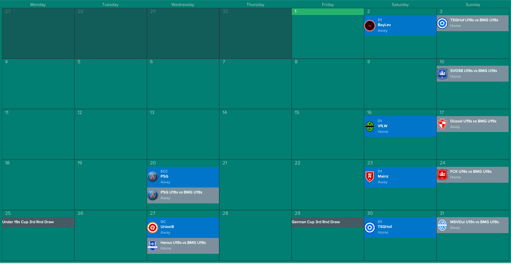Screen dimensions: 511x264
Task: Click the PSG crest on ECC fixture
Action: click(153, 177)
